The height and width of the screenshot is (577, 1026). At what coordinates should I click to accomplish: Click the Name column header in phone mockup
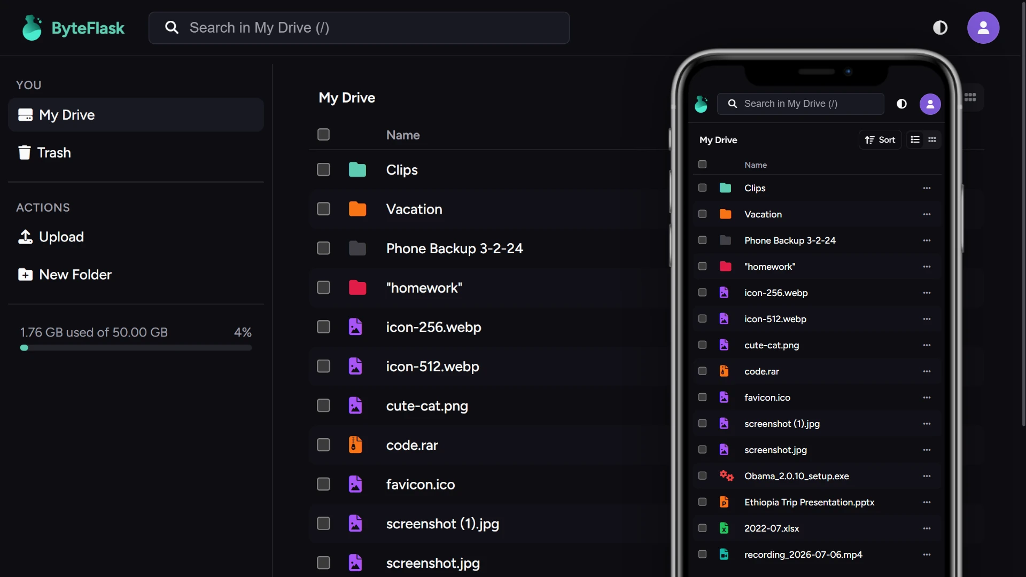tap(756, 165)
